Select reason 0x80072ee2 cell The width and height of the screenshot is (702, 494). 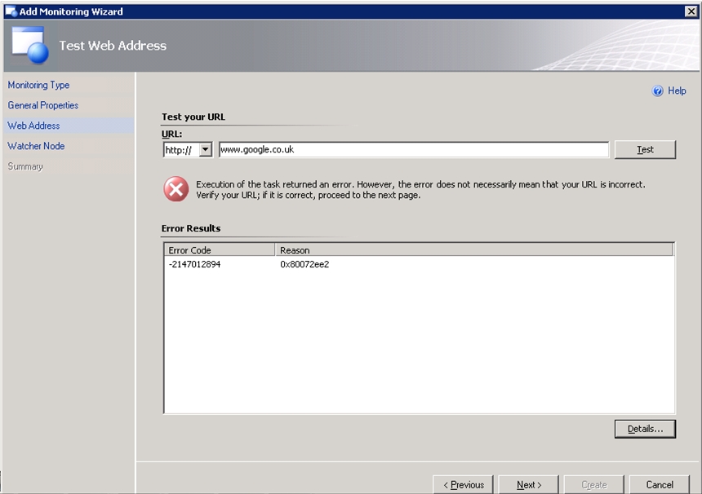(x=304, y=264)
